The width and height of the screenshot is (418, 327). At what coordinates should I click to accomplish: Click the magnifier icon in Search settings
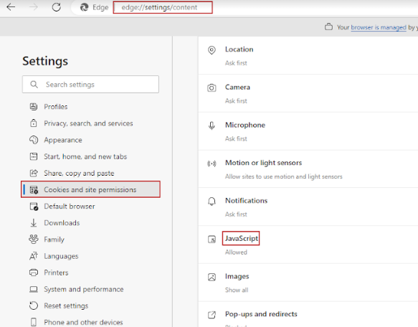coord(34,85)
